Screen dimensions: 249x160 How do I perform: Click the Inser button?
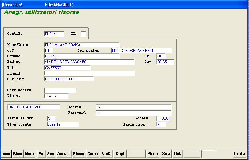(x=6, y=154)
